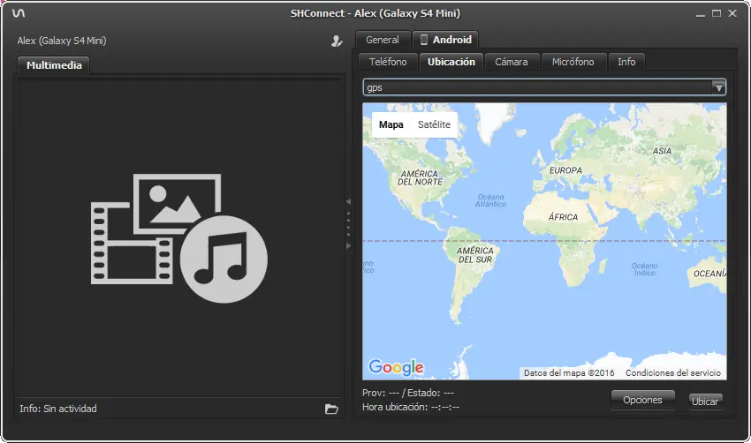Click the Info: Sin actividad status text
The width and height of the screenshot is (751, 443).
tap(58, 409)
